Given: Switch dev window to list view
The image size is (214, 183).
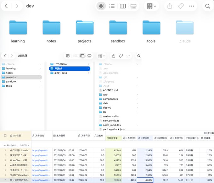Looking at the screenshot, I should pyautogui.click(x=112, y=6).
